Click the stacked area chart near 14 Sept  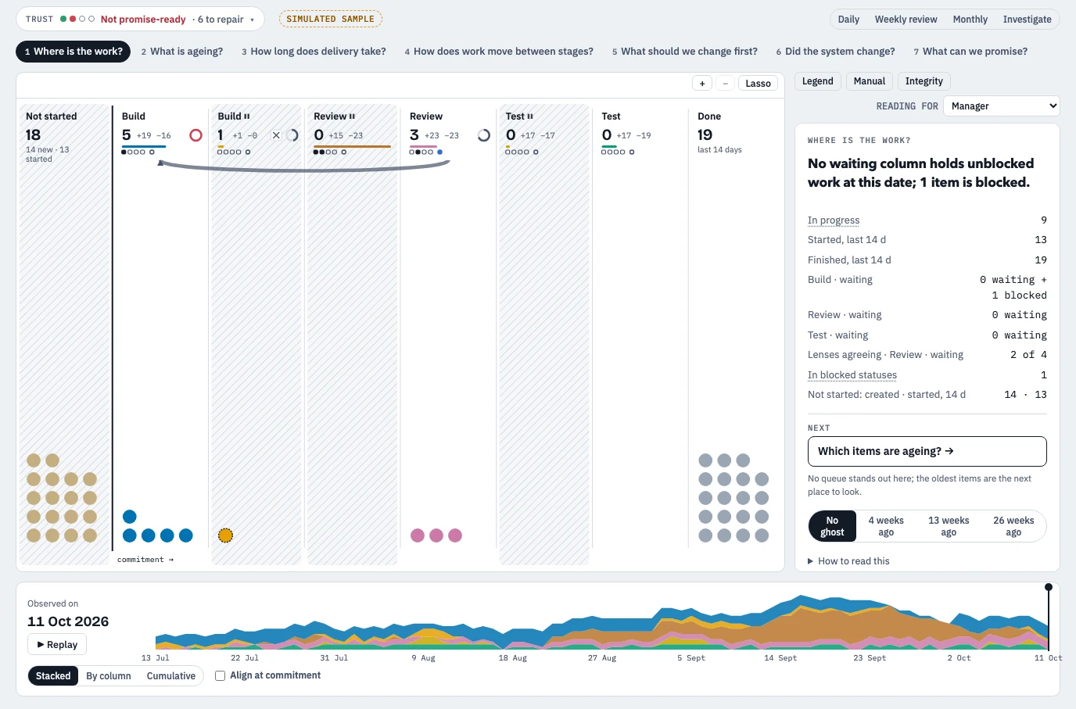[x=780, y=625]
